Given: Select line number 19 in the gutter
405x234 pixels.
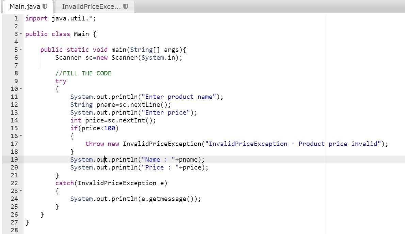Looking at the screenshot, I should [14, 160].
